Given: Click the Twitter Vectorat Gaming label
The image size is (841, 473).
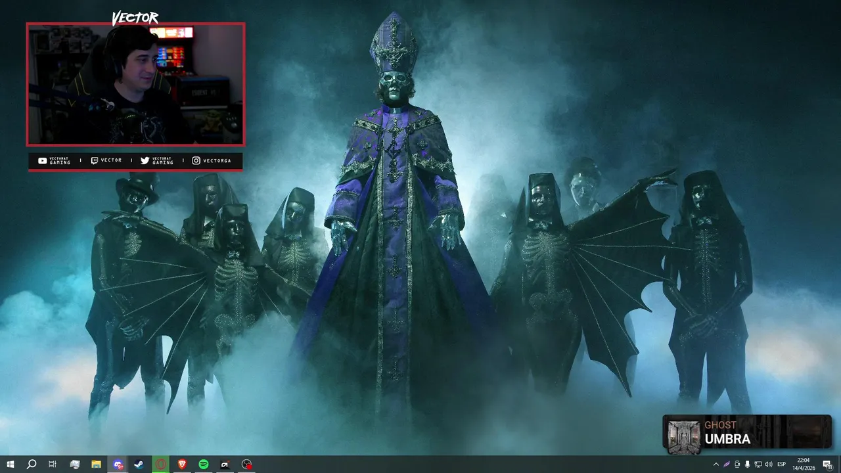Looking at the screenshot, I should point(157,161).
